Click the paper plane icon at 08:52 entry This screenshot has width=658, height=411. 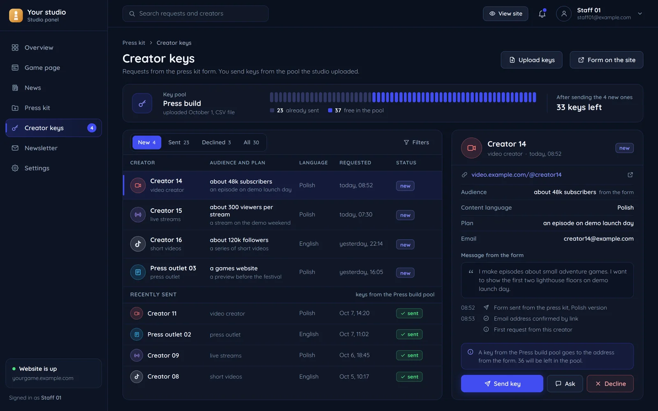[x=486, y=307]
